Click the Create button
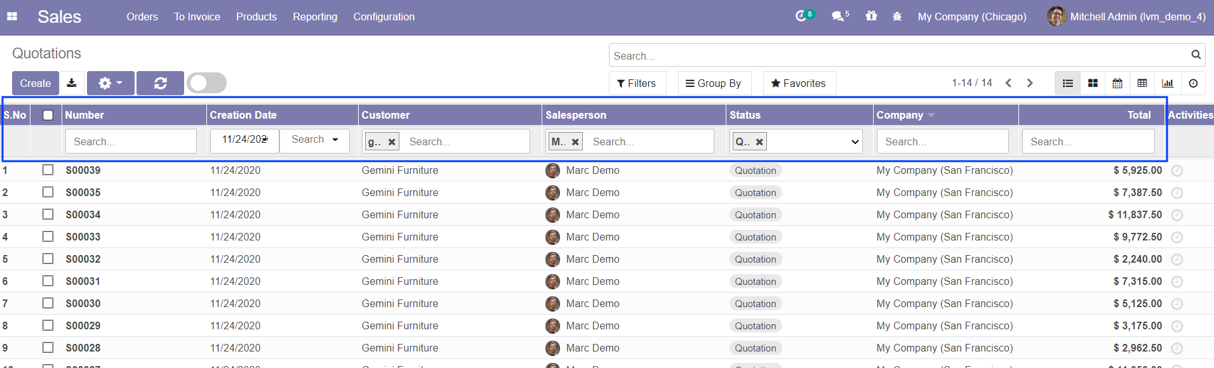This screenshot has height=368, width=1214. [x=36, y=83]
